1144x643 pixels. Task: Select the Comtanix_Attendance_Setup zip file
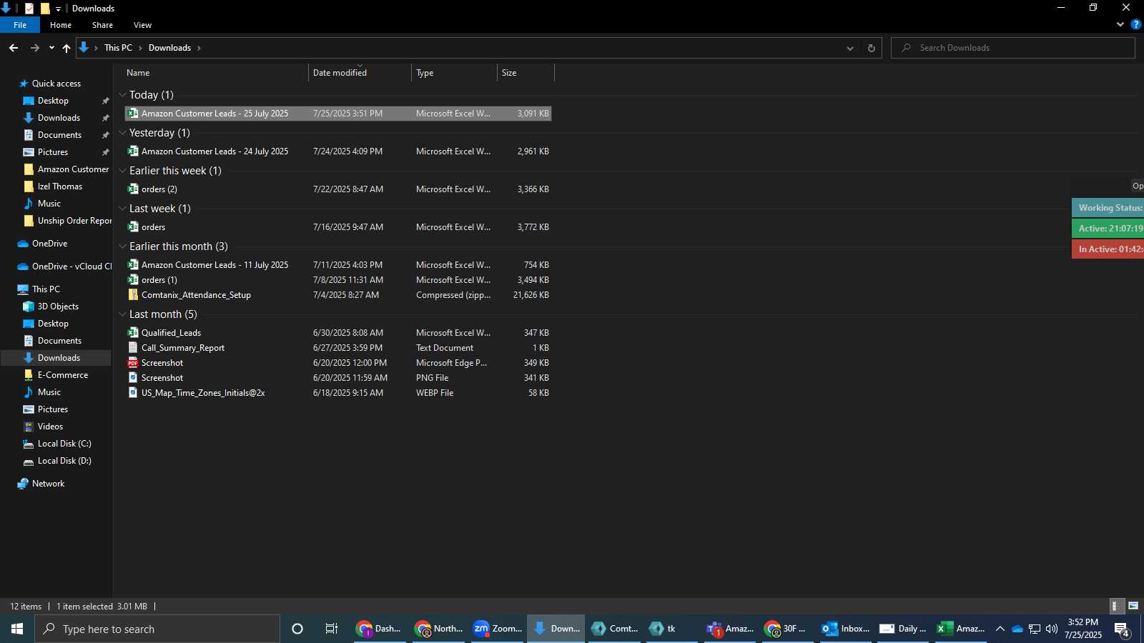point(338,295)
